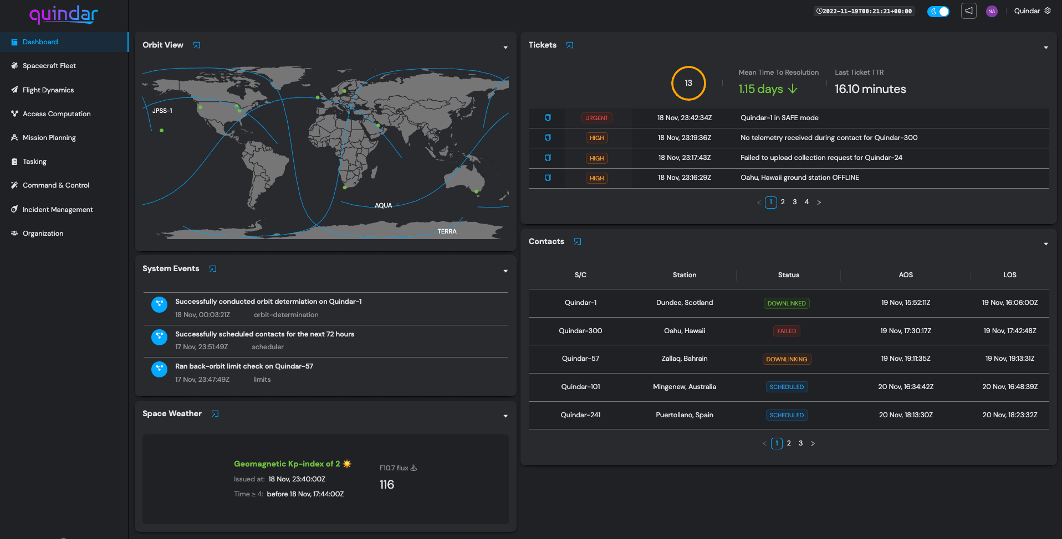Collapse the Tickets panel
The image size is (1062, 539).
1045,48
